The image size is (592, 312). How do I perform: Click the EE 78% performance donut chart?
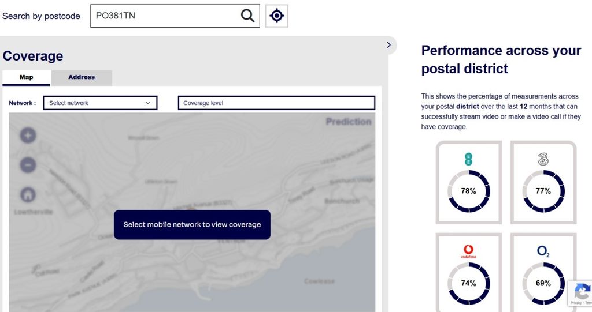[469, 191]
